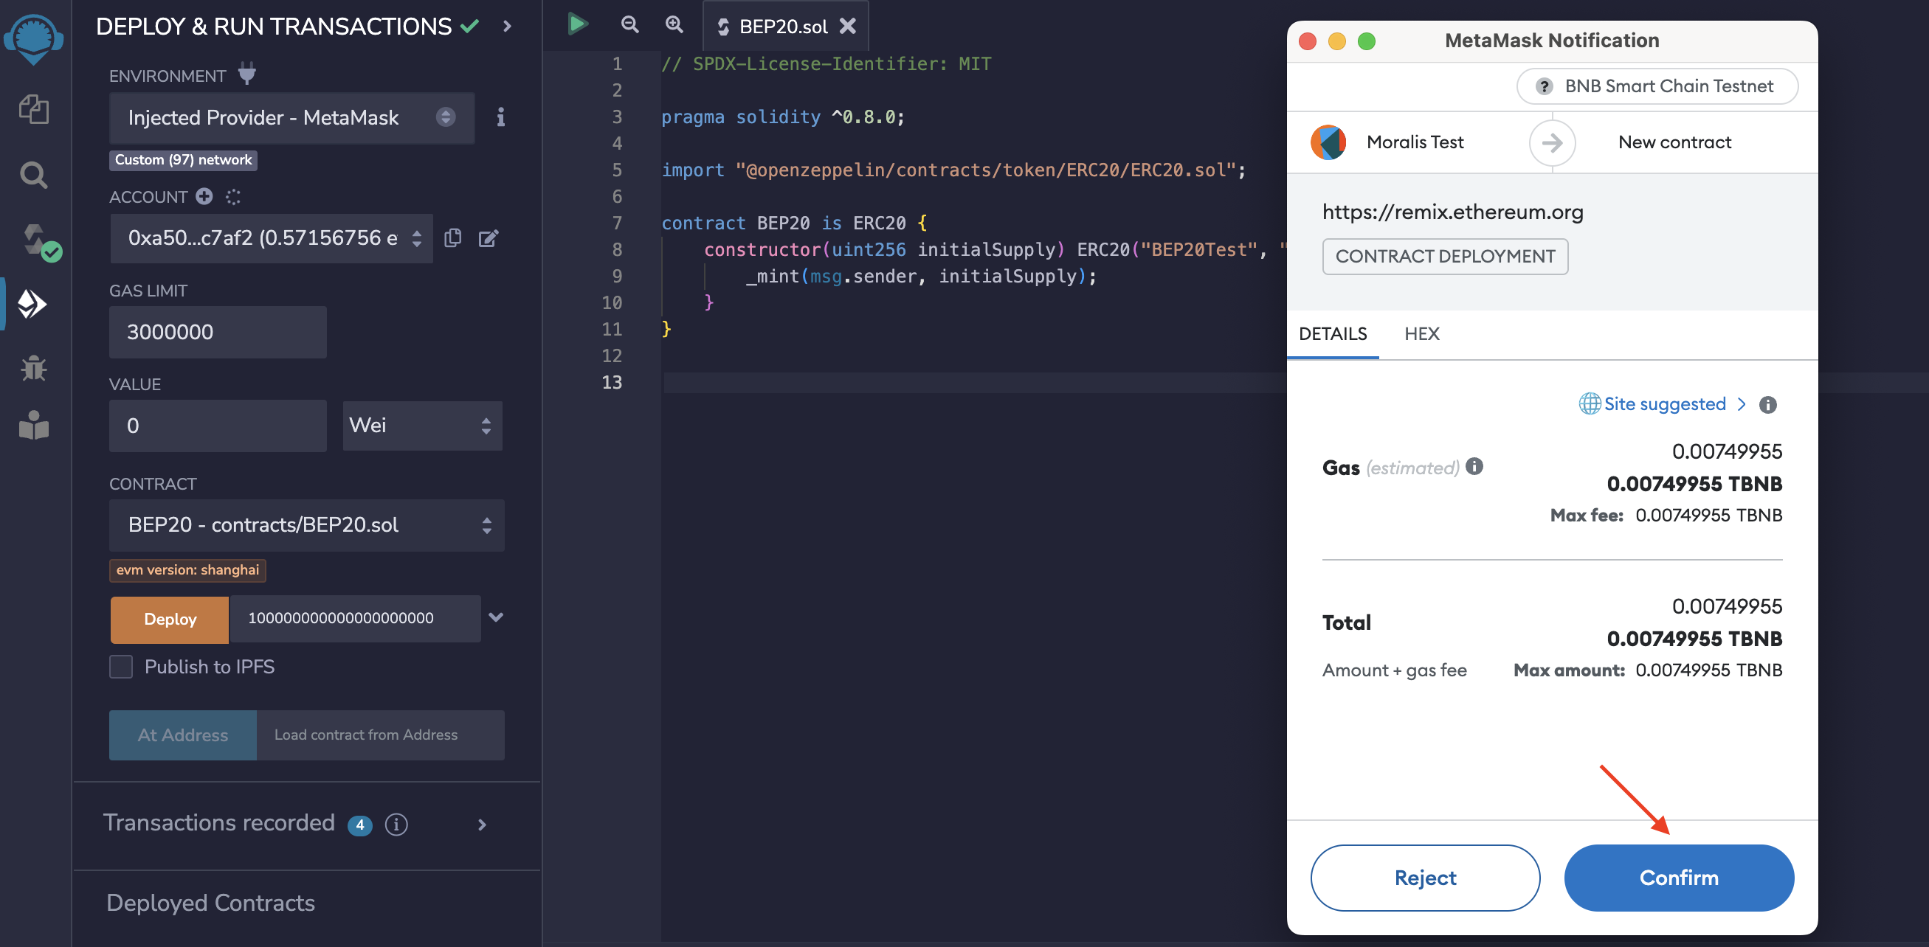This screenshot has width=1929, height=947.
Task: Click the evm version: shanghai badge
Action: (x=188, y=569)
